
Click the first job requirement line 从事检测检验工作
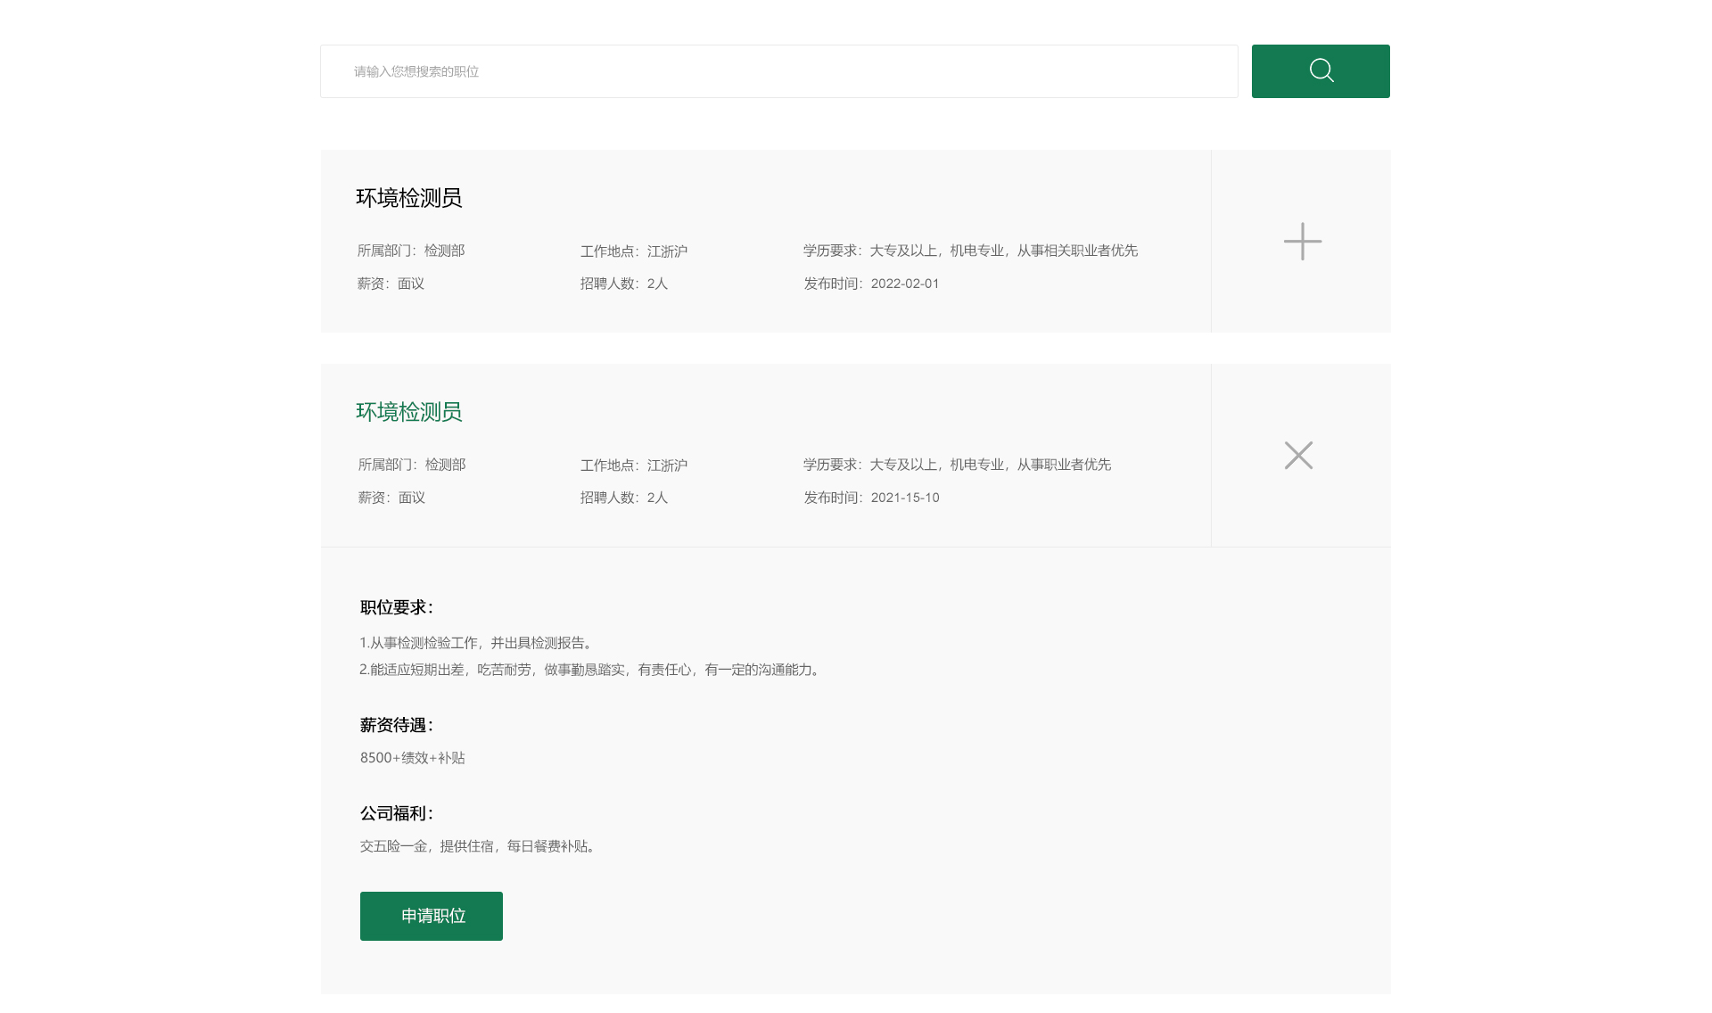click(476, 643)
